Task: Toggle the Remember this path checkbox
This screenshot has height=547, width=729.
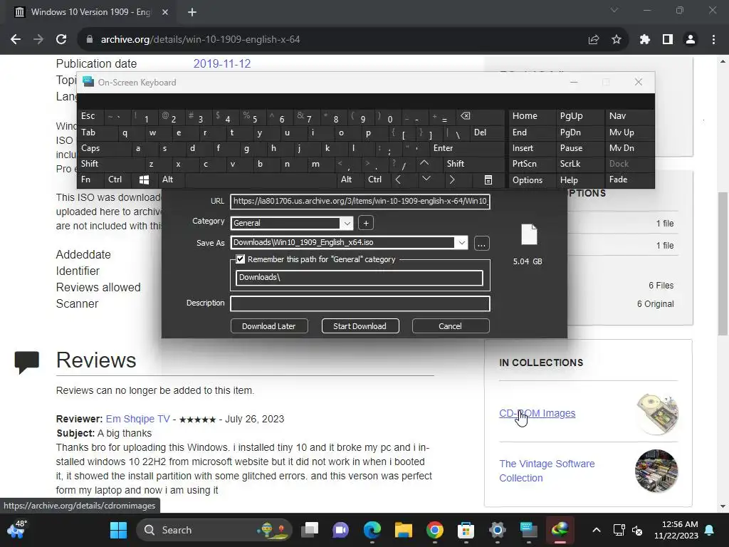Action: pos(241,259)
